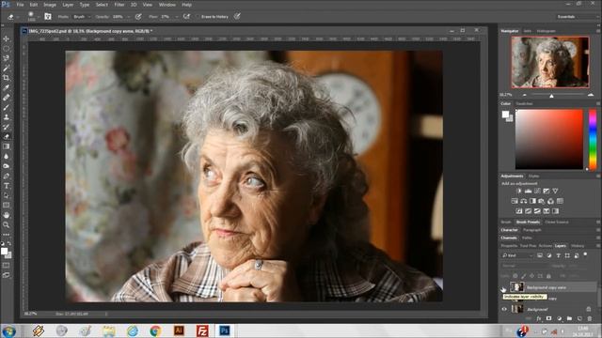The width and height of the screenshot is (602, 338).
Task: Toggle pixel layer filter
Action: (540, 255)
